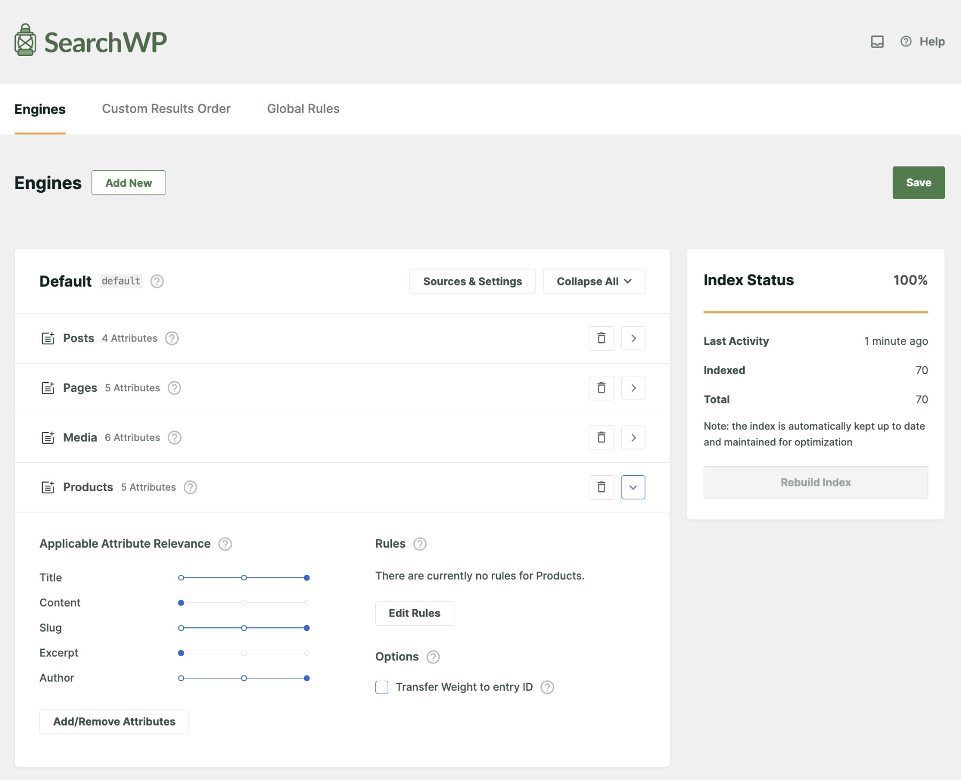
Task: Click the Rebuild Index button
Action: [x=816, y=483]
